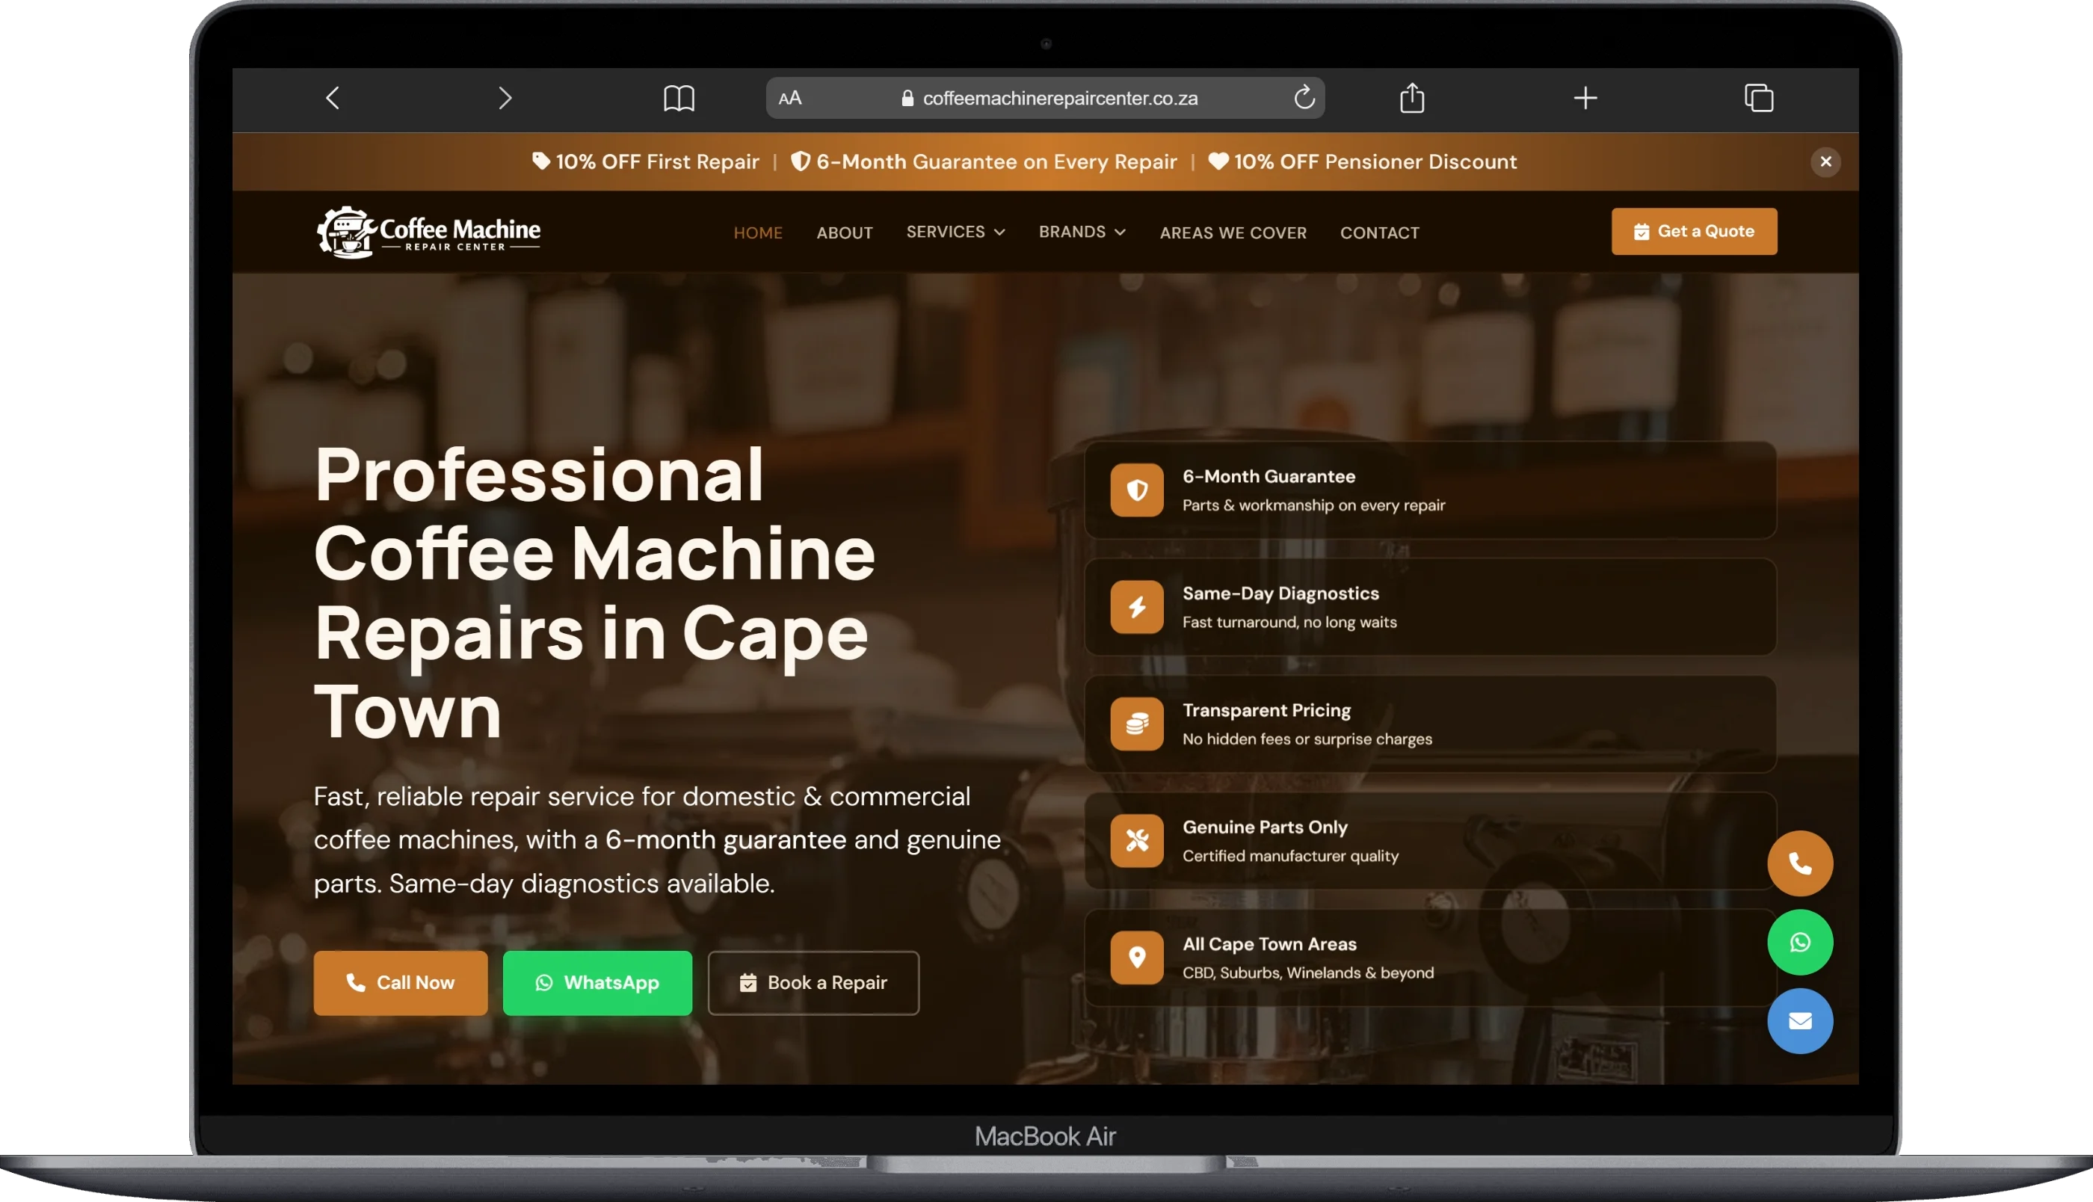Show all tabs with the tabs overview icon
Image resolution: width=2093 pixels, height=1202 pixels.
tap(1759, 97)
